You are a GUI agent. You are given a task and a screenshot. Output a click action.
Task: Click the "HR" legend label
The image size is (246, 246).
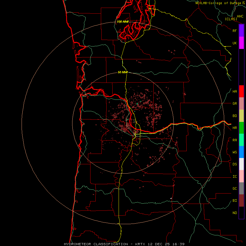pyautogui.click(x=235, y=128)
